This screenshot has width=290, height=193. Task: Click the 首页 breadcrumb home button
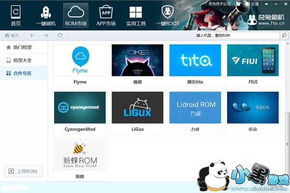(12, 35)
